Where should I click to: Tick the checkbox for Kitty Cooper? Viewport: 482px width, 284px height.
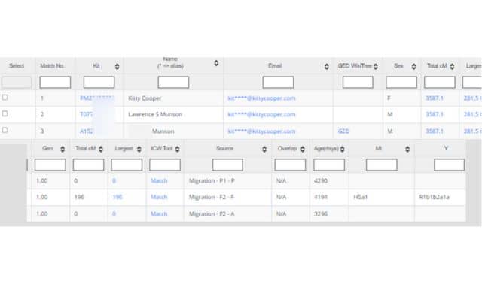tap(5, 98)
